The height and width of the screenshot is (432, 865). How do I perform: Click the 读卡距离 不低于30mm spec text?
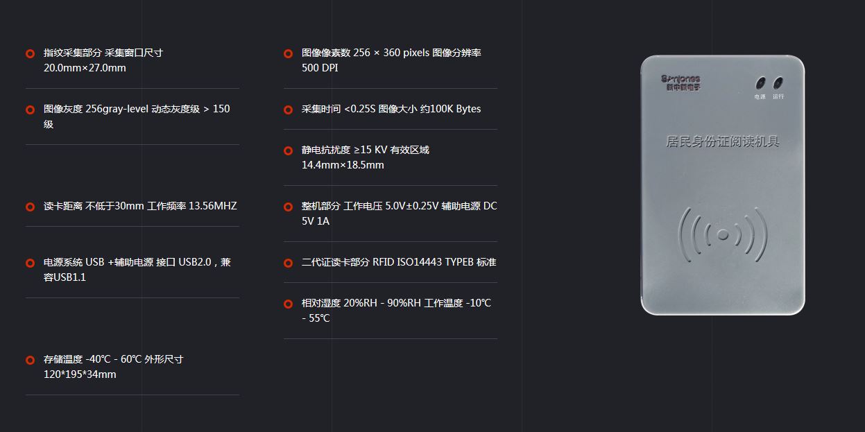[x=140, y=206]
